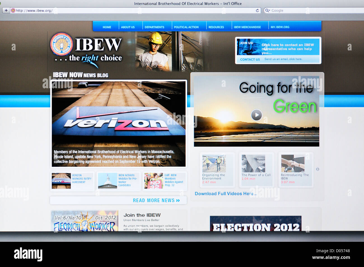This screenshot has width=364, height=267.
Task: Open the HOME menu item
Action: coord(107,27)
